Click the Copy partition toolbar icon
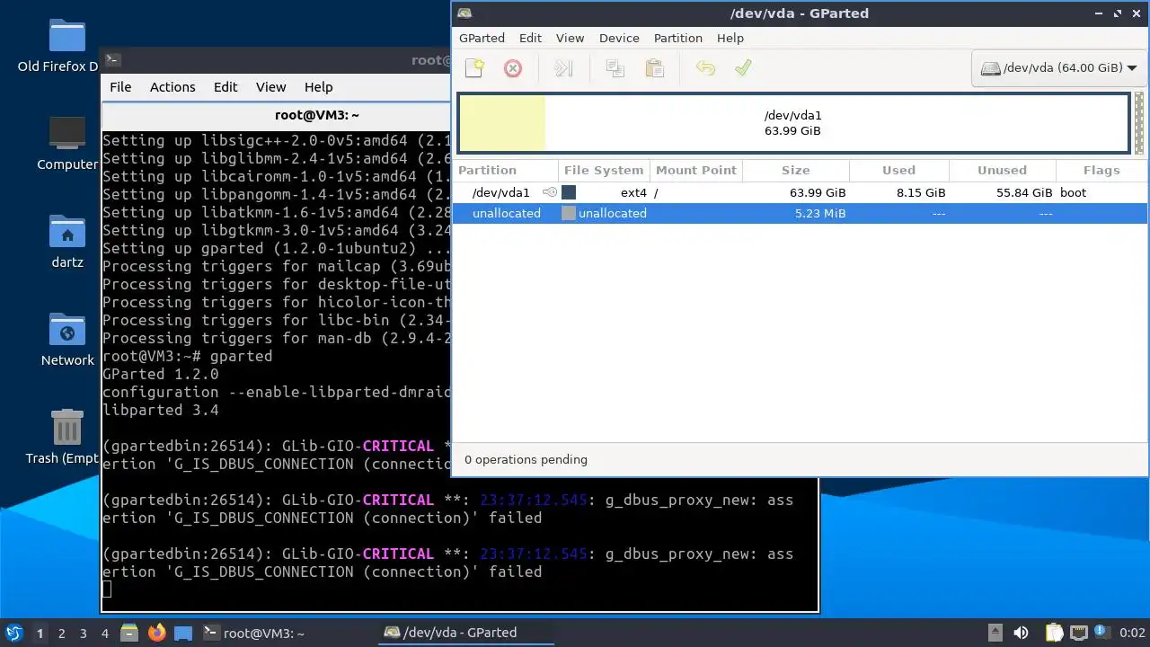Screen dimensions: 1150x647 coord(615,68)
